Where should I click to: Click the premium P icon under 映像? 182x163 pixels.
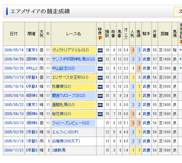(100, 38)
